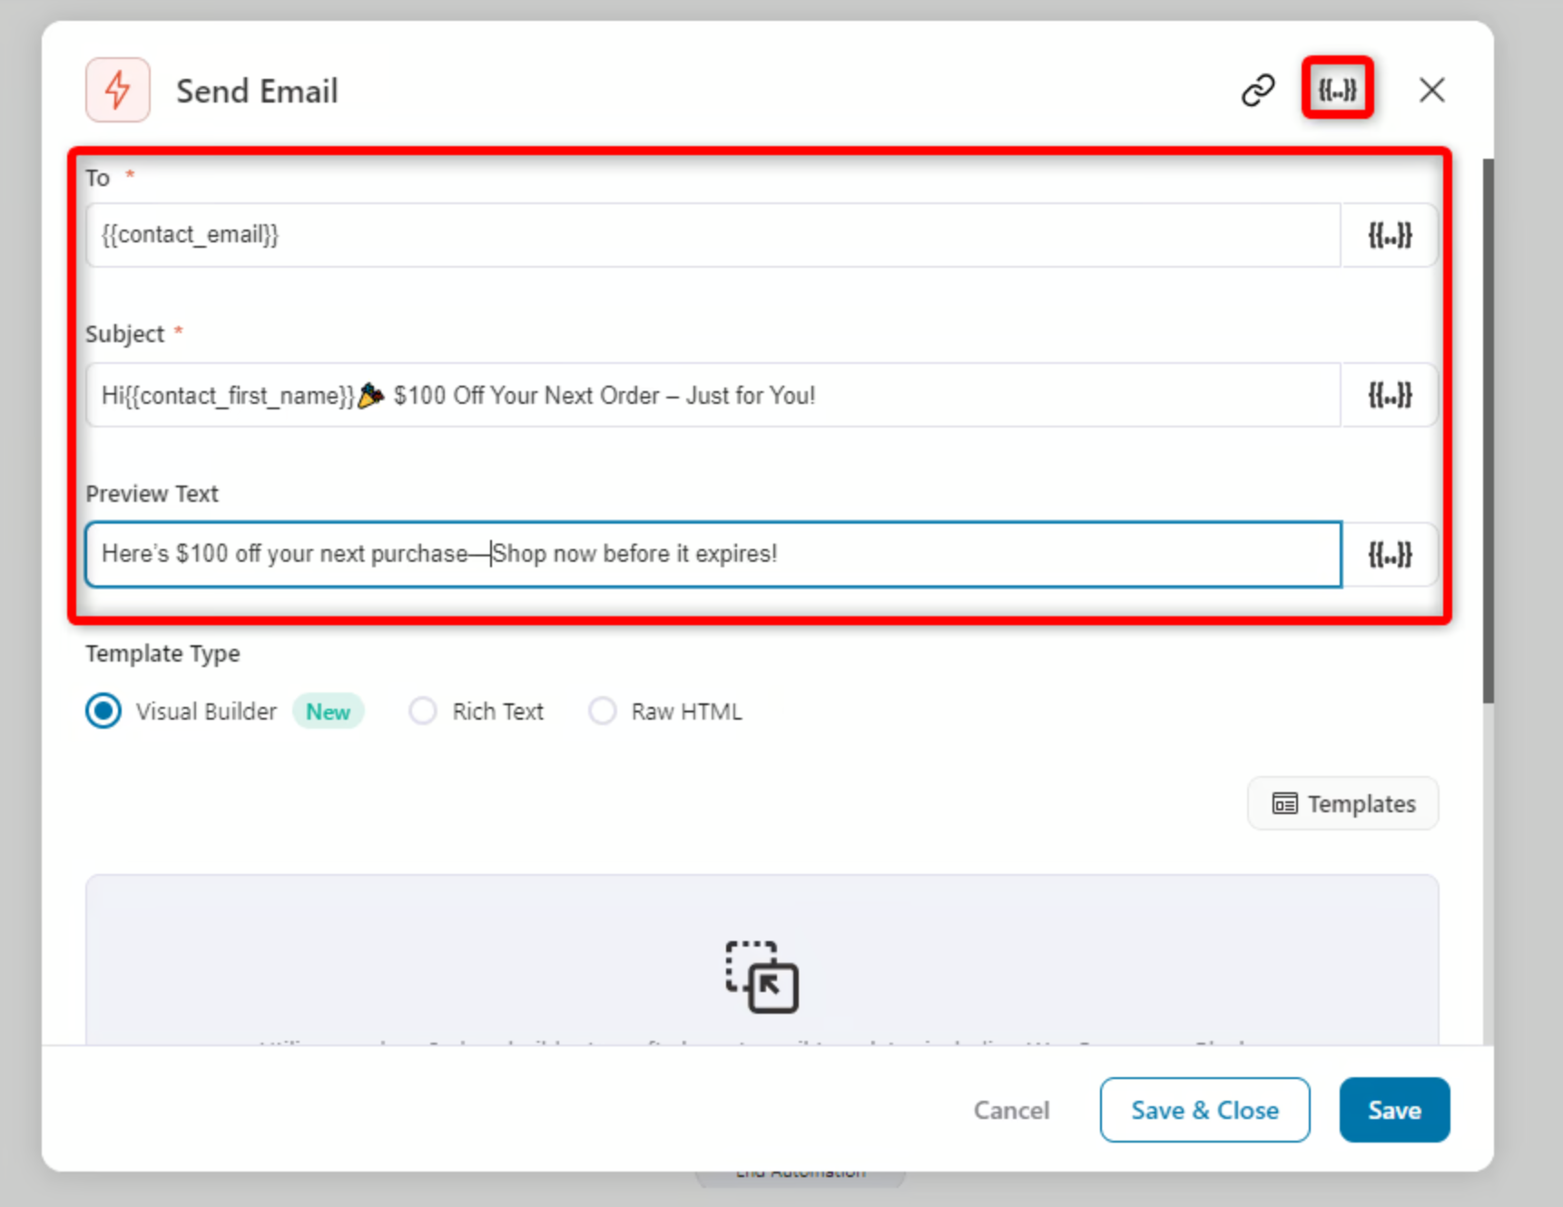Image resolution: width=1563 pixels, height=1207 pixels.
Task: Open the link insertion icon in header
Action: [1257, 90]
